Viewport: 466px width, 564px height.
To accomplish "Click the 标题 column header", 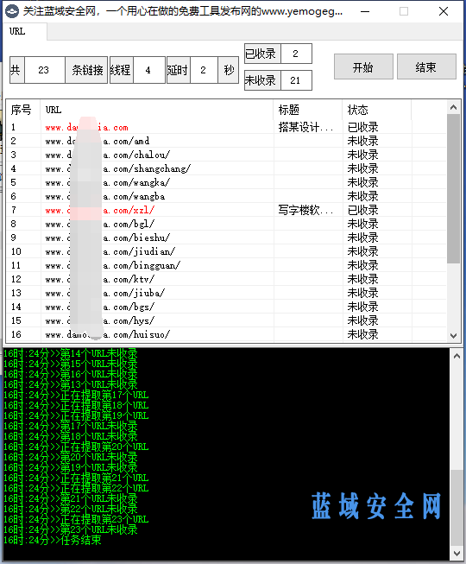I will pos(307,110).
